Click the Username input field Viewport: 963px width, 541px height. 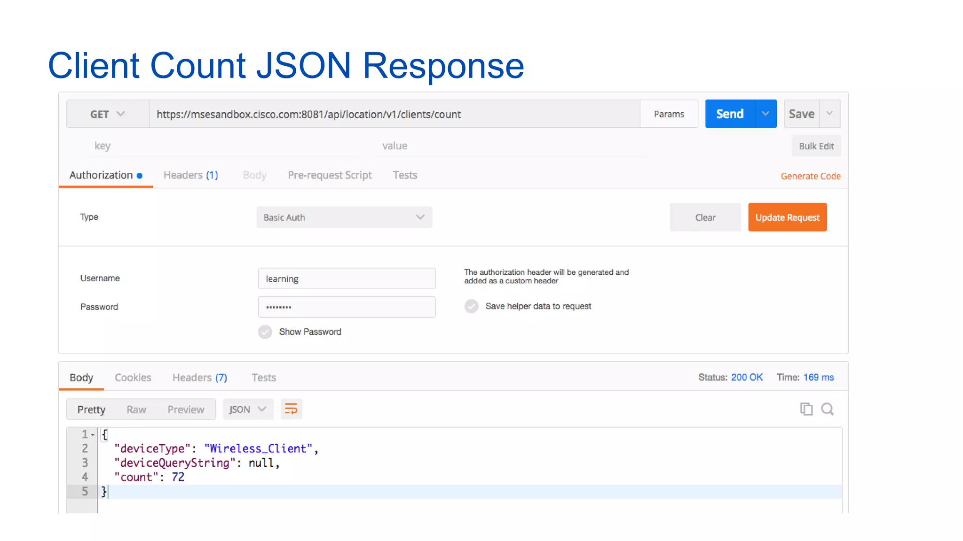click(x=347, y=278)
